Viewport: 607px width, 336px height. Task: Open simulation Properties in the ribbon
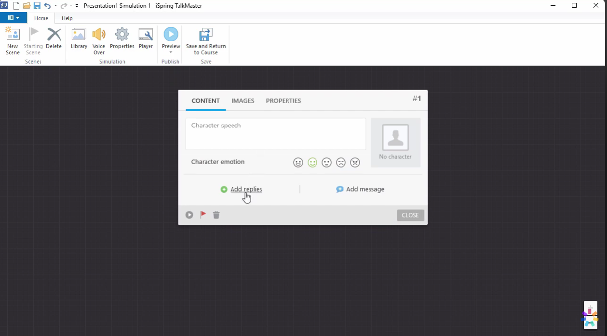click(x=121, y=41)
